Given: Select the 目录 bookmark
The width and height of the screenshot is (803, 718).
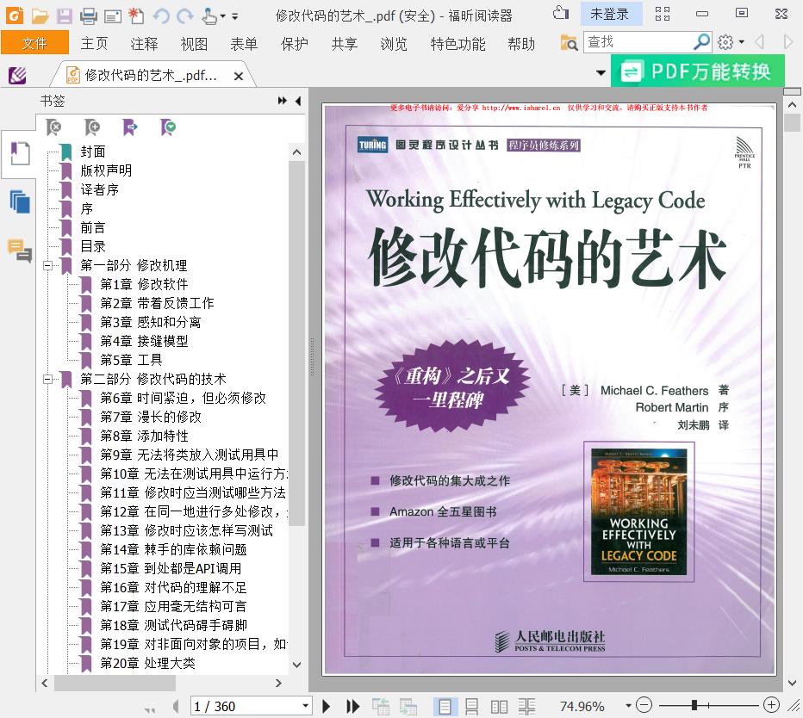Looking at the screenshot, I should [x=93, y=246].
